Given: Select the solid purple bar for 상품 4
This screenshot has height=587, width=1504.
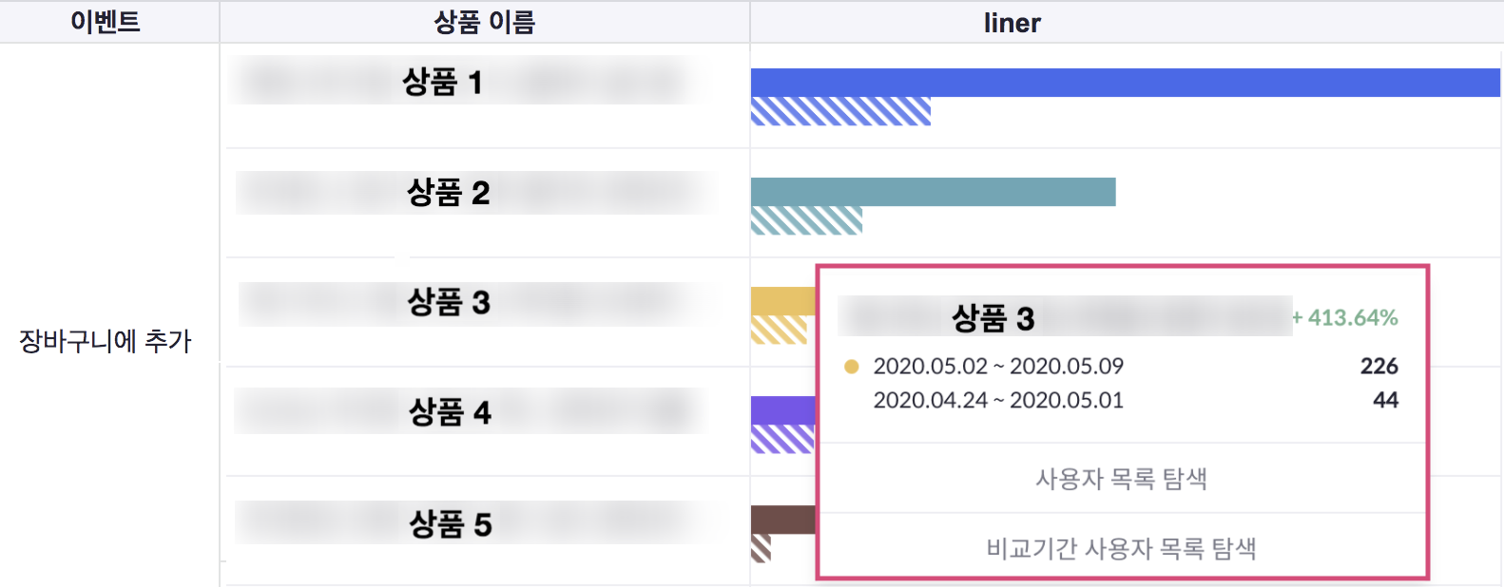Looking at the screenshot, I should (783, 410).
